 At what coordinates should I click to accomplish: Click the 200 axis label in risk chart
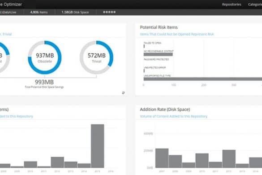pos(204,85)
